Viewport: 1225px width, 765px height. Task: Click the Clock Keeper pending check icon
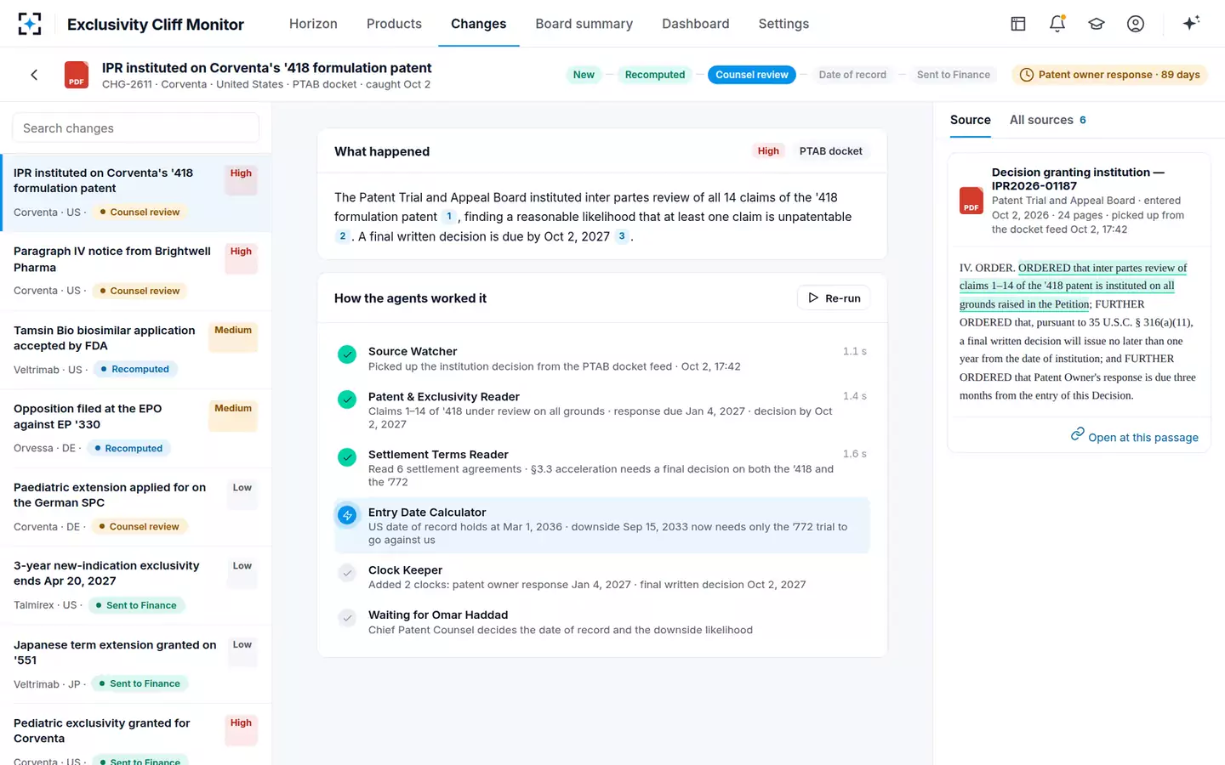click(x=347, y=573)
